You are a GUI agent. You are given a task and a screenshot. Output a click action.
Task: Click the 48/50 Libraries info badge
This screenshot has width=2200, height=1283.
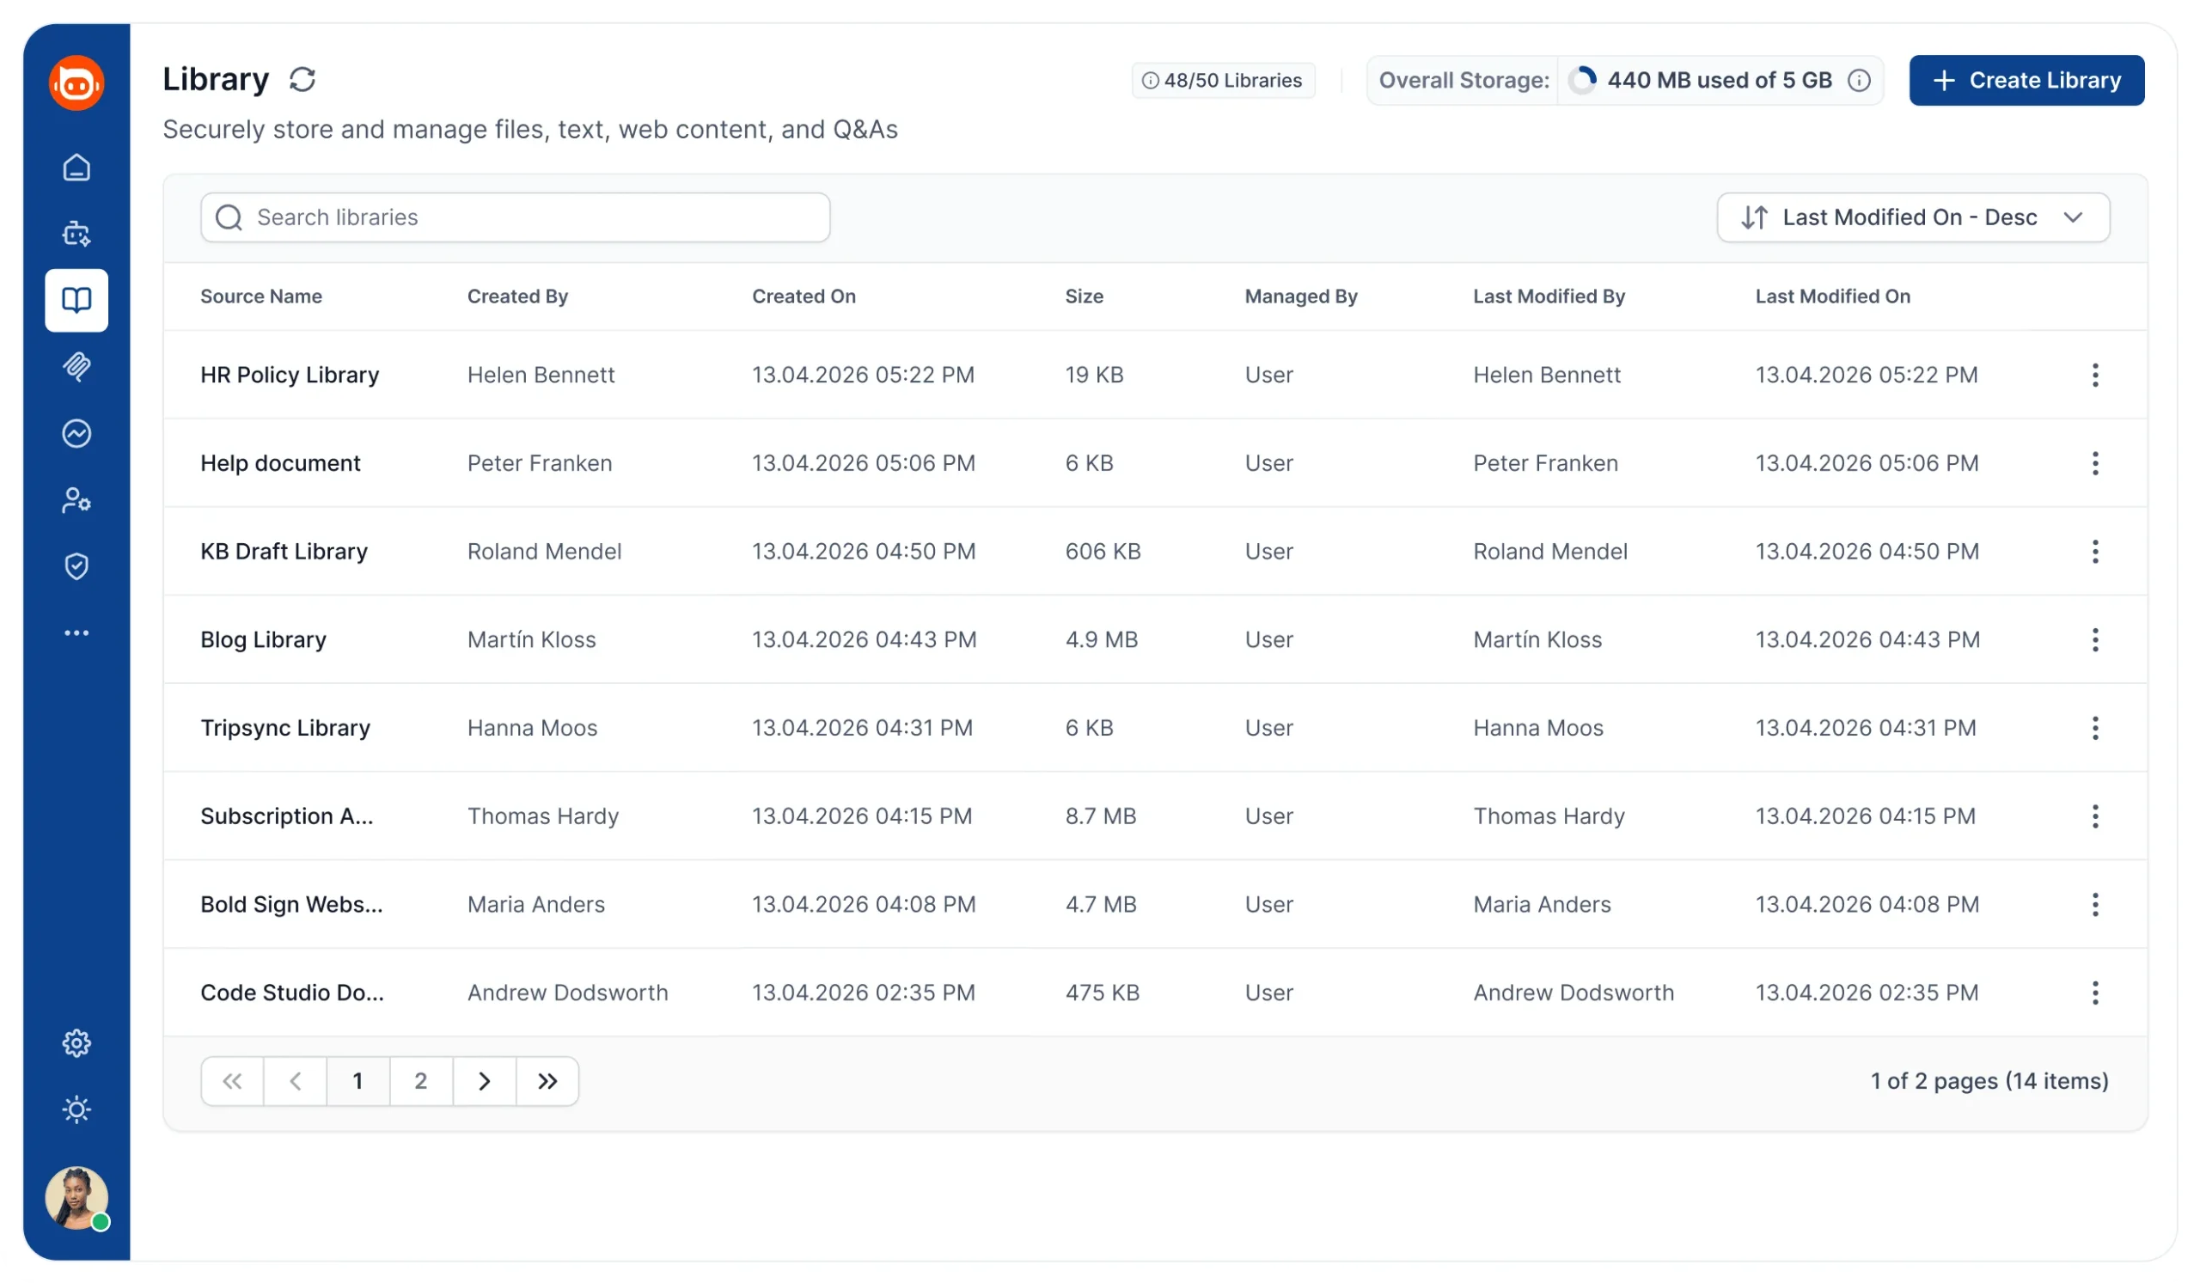coord(1223,80)
